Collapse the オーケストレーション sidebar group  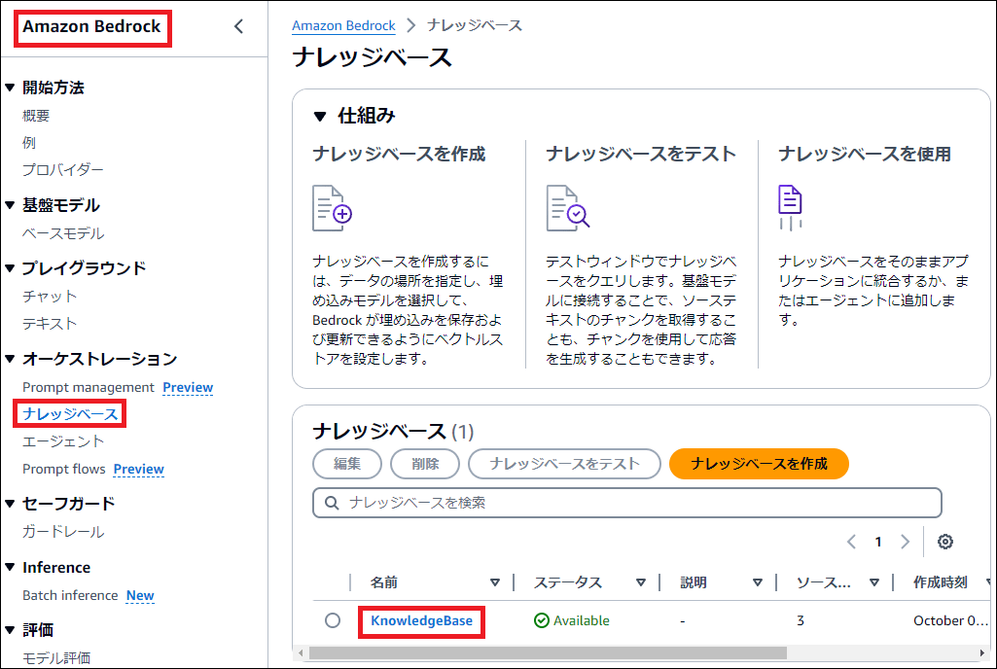pyautogui.click(x=10, y=359)
